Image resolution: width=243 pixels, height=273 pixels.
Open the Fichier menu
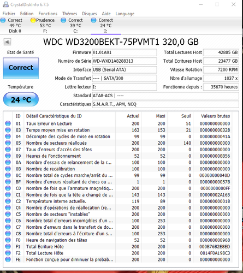[x=9, y=14]
